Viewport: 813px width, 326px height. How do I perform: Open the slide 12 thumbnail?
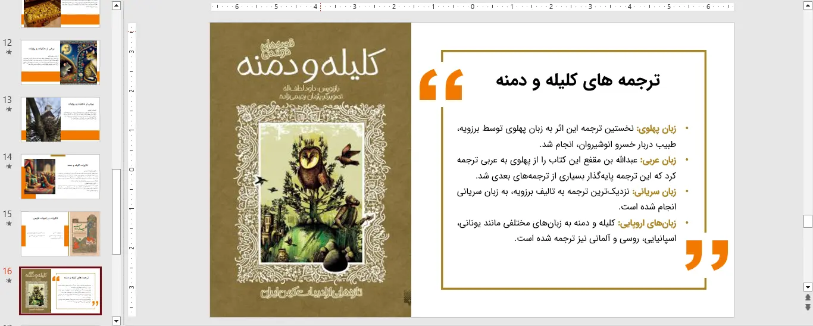[61, 62]
